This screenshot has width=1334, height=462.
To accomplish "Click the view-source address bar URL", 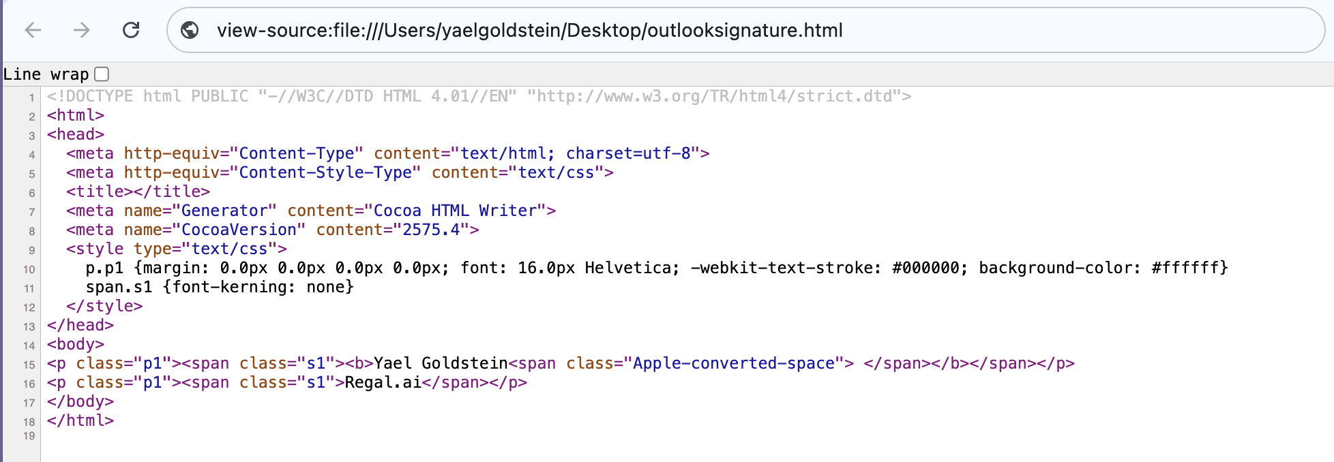I will click(x=530, y=30).
